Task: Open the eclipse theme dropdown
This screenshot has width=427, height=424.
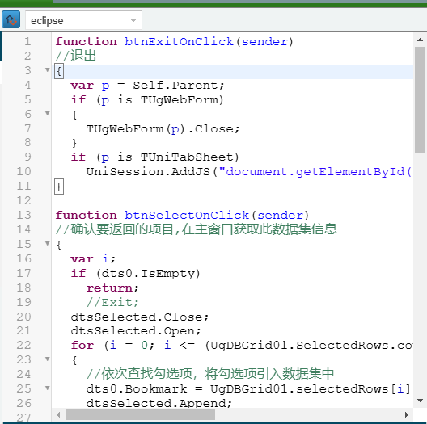Action: [83, 20]
